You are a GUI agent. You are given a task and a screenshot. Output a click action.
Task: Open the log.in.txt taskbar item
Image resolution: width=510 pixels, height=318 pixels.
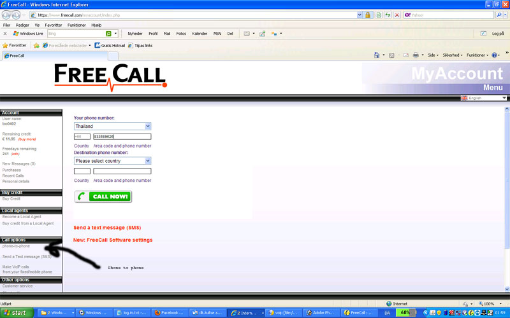(132, 313)
